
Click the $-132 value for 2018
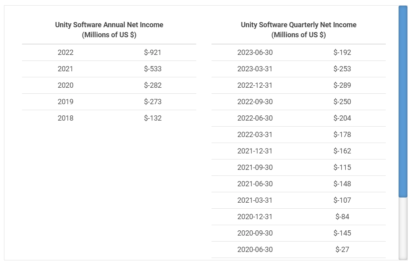[153, 118]
